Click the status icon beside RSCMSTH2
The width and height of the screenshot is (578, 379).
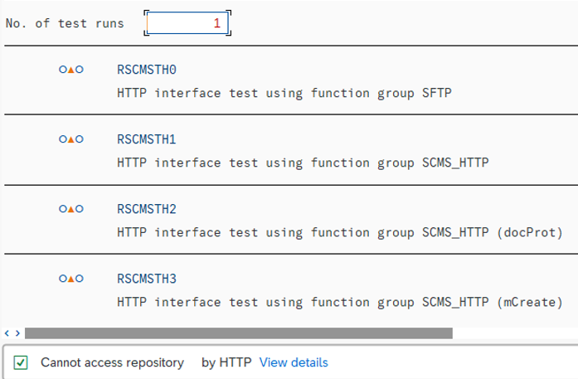[x=71, y=209]
